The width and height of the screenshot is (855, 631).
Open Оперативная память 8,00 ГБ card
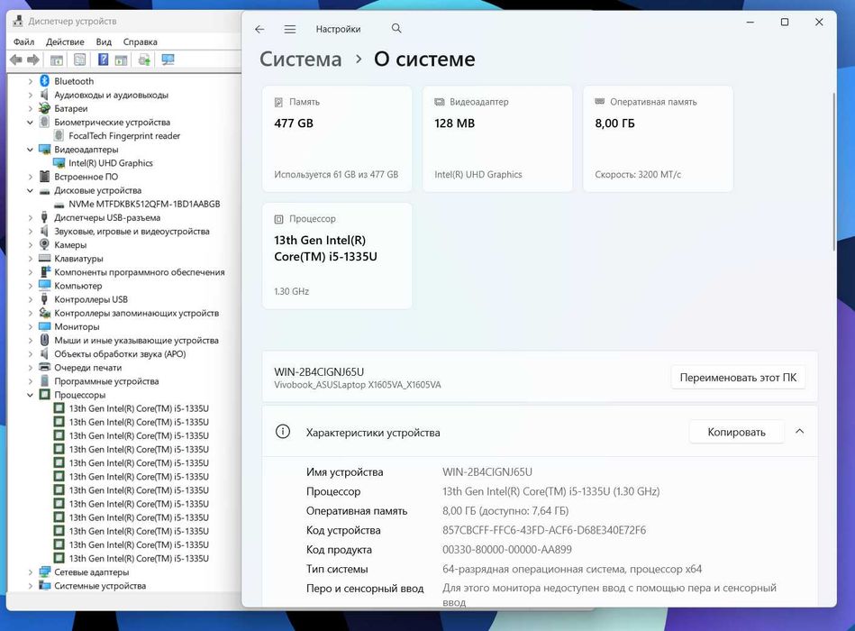[658, 139]
